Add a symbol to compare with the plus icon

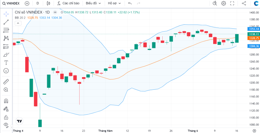pos(27,3)
